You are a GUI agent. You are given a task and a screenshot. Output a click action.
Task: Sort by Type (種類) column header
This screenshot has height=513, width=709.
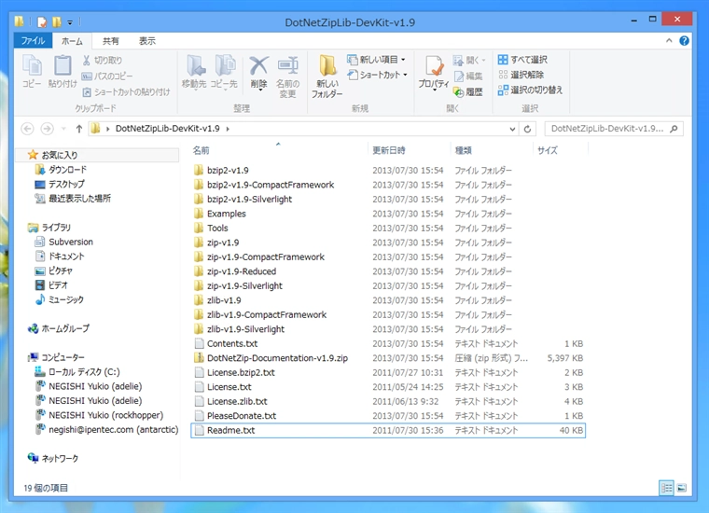click(x=492, y=150)
